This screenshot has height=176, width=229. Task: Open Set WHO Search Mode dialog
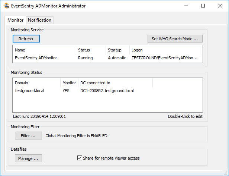pyautogui.click(x=175, y=39)
